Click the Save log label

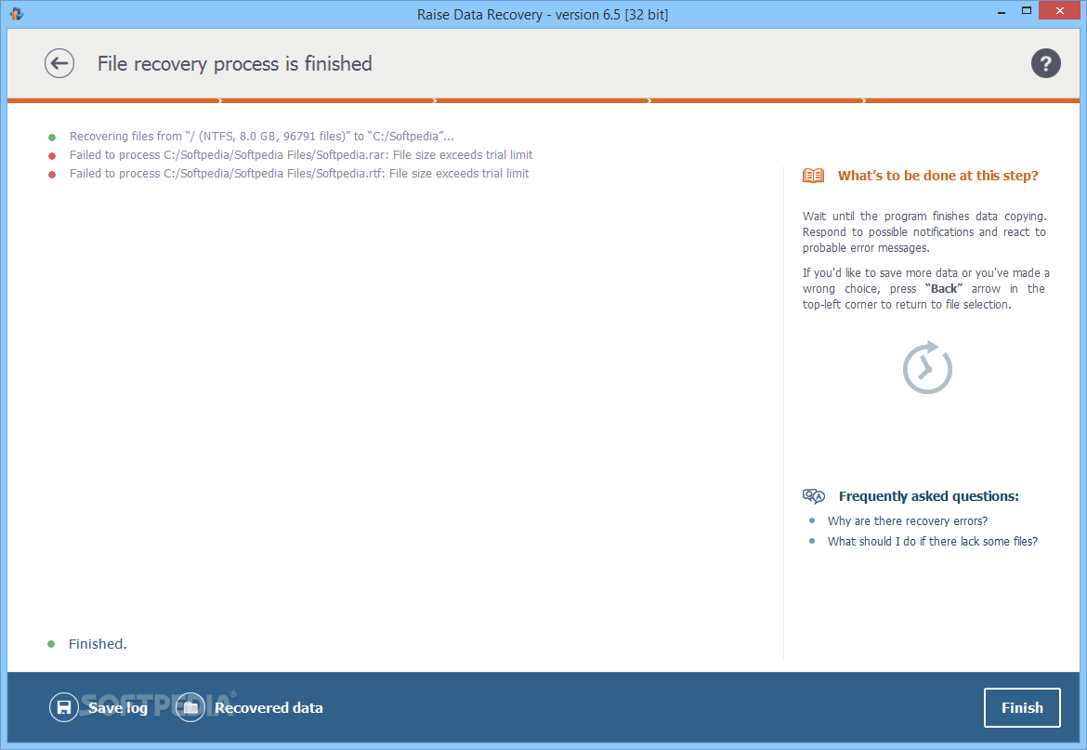tap(118, 708)
